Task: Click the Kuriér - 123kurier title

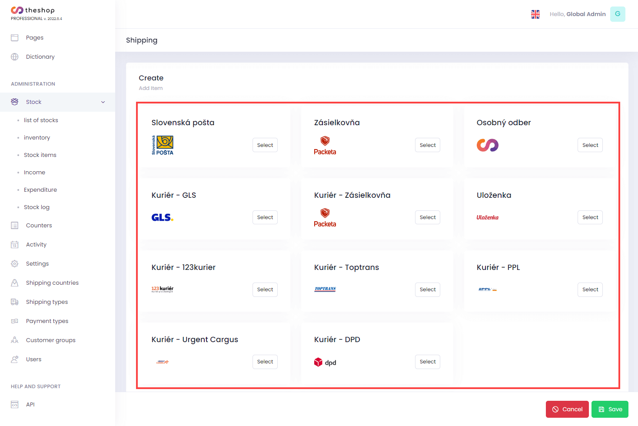Action: [183, 267]
